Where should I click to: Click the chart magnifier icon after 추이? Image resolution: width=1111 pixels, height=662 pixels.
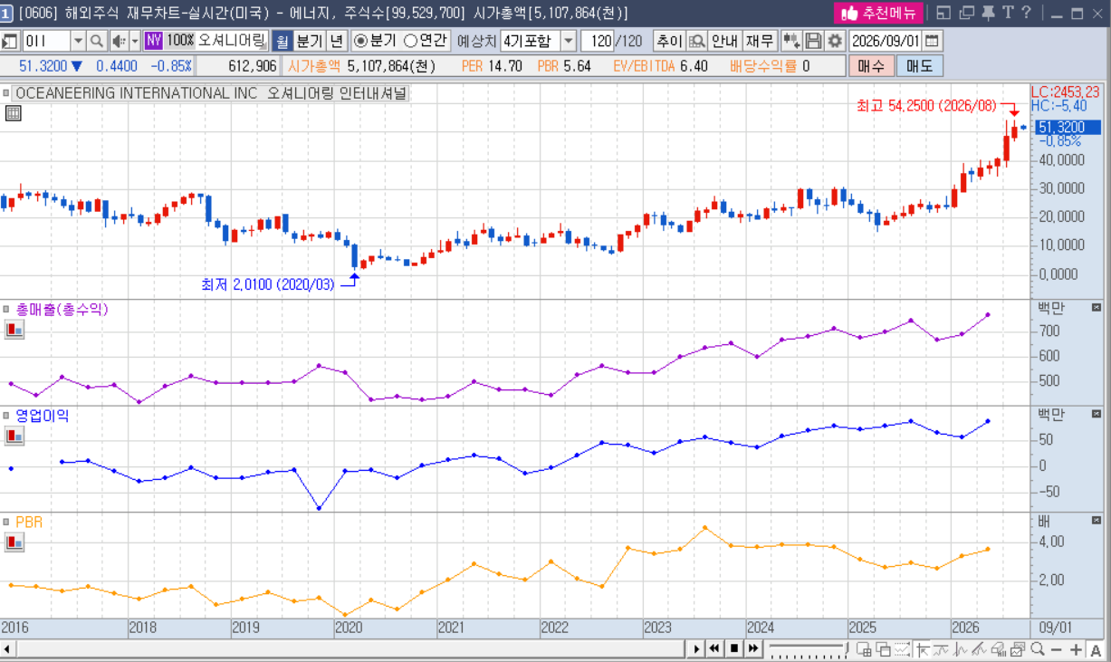coord(696,41)
